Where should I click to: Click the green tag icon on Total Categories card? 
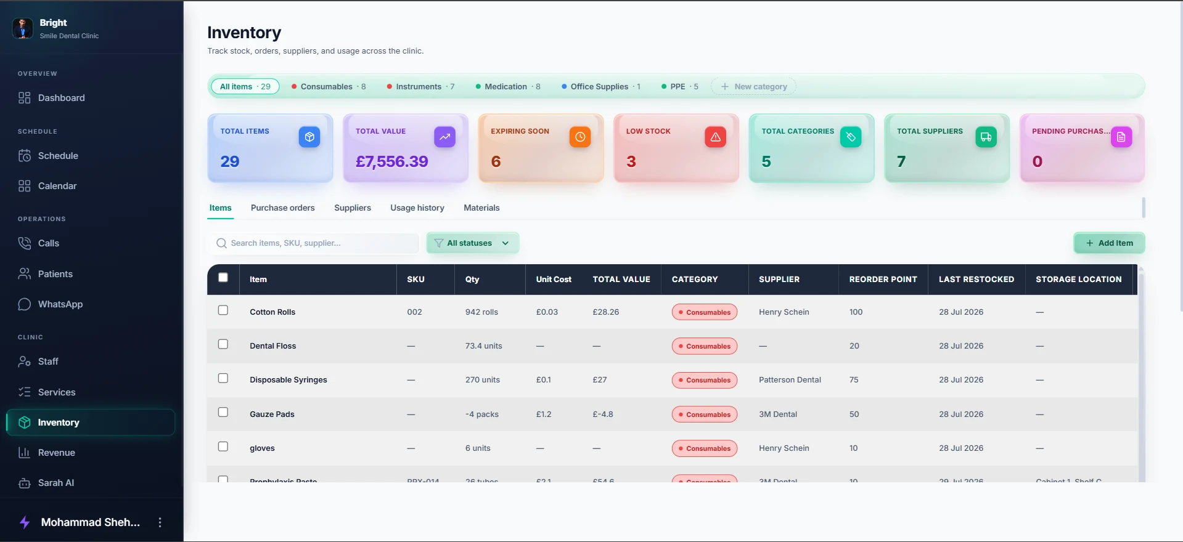[851, 137]
